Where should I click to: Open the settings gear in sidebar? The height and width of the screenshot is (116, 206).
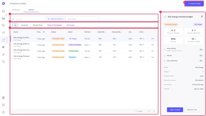coord(3,98)
